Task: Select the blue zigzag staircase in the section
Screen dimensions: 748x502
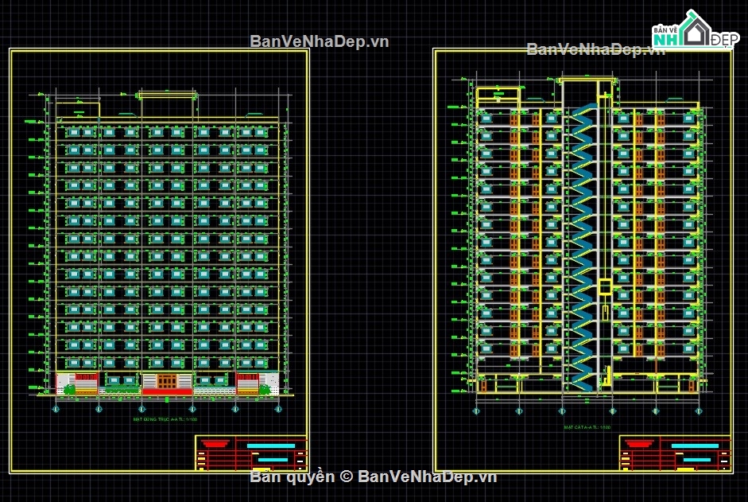Action: click(x=582, y=247)
